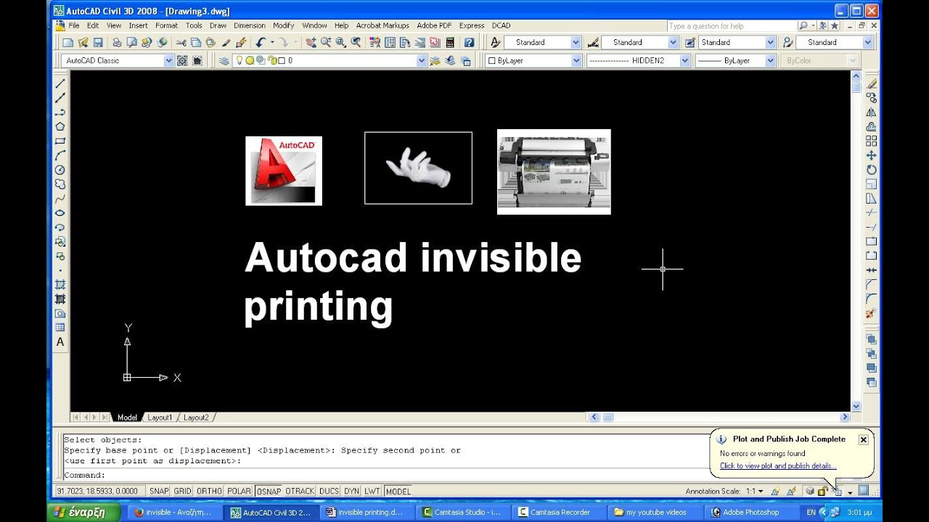Screen dimensions: 929x522
Task: Select the Multiline Text tool
Action: [60, 342]
